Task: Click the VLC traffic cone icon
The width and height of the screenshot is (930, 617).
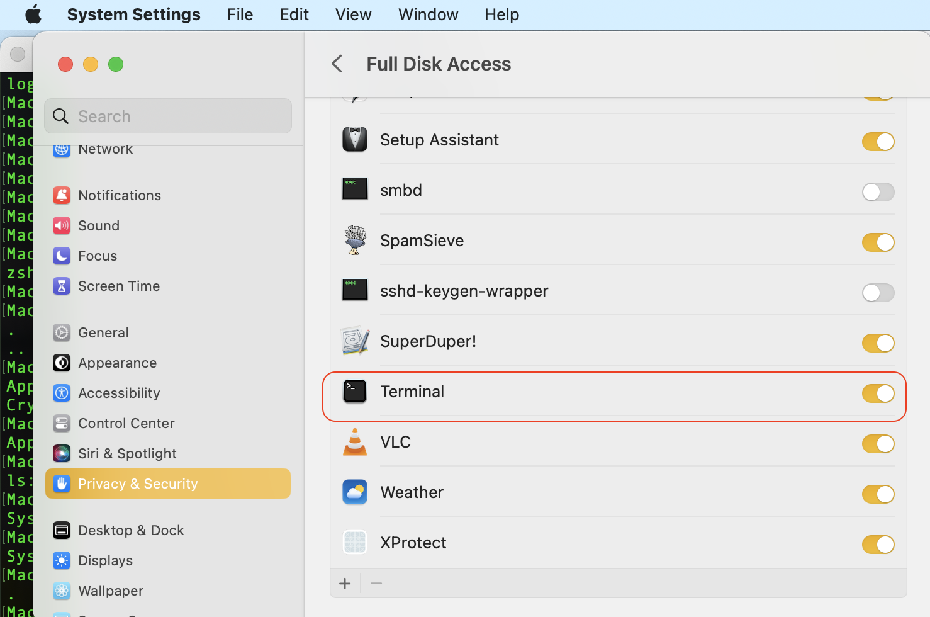Action: coord(354,442)
